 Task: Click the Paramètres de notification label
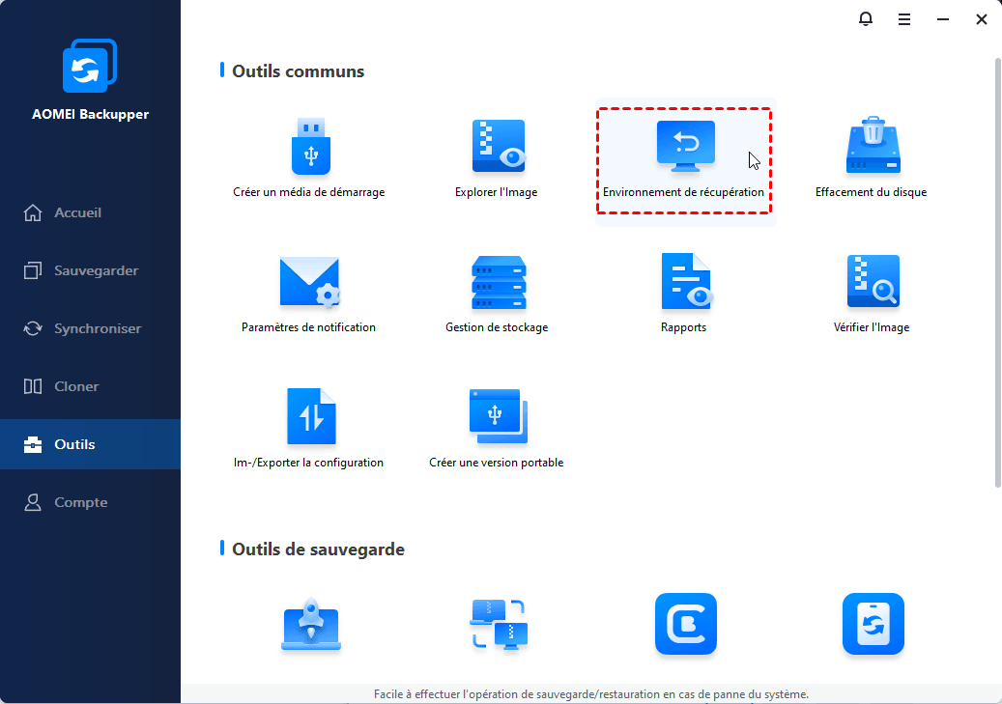pos(308,327)
